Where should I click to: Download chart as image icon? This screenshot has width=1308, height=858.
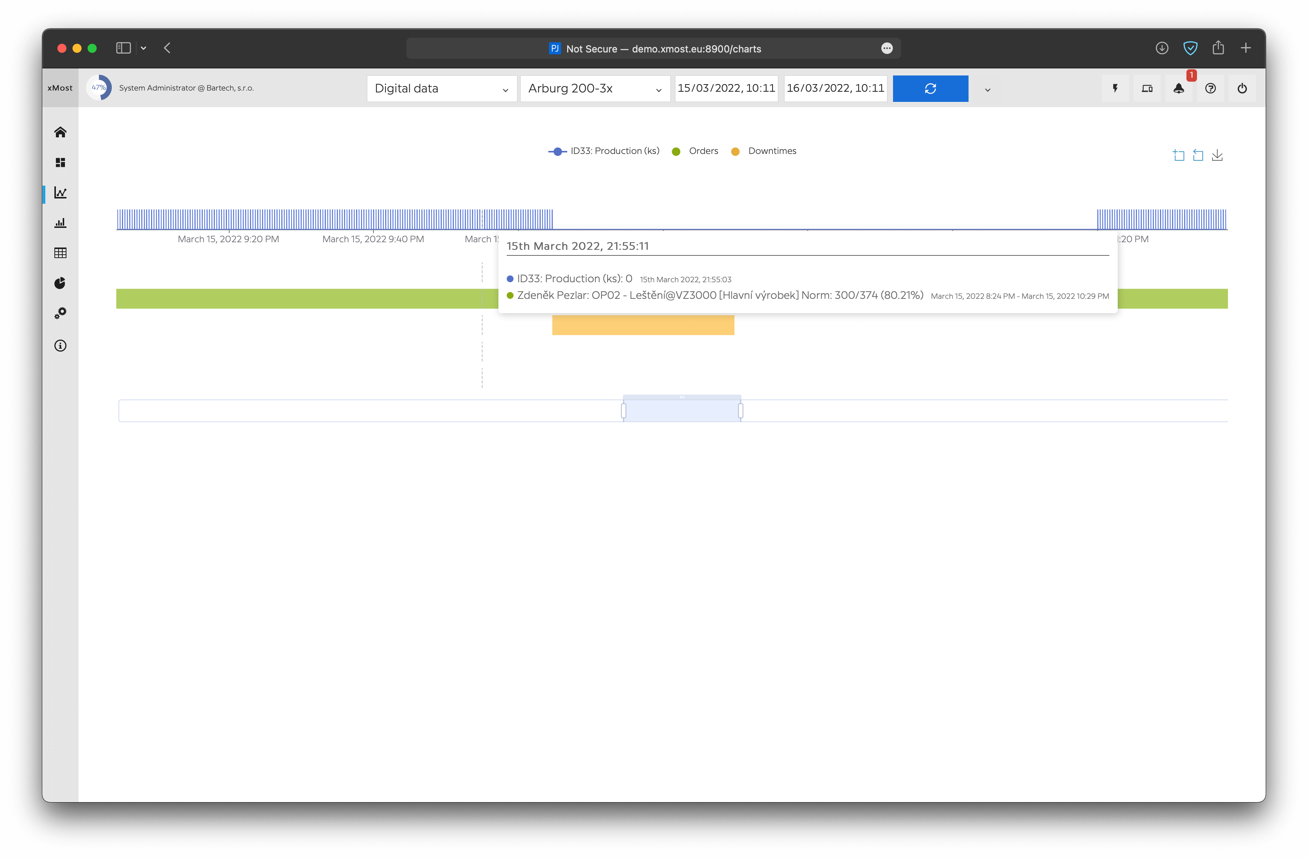[1217, 155]
